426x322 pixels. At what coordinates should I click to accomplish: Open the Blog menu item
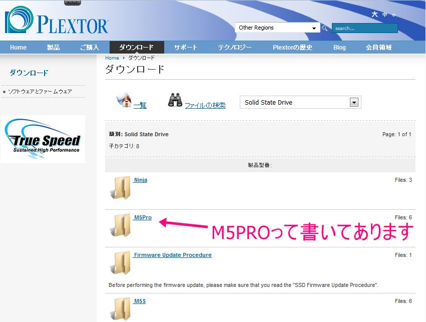[339, 47]
